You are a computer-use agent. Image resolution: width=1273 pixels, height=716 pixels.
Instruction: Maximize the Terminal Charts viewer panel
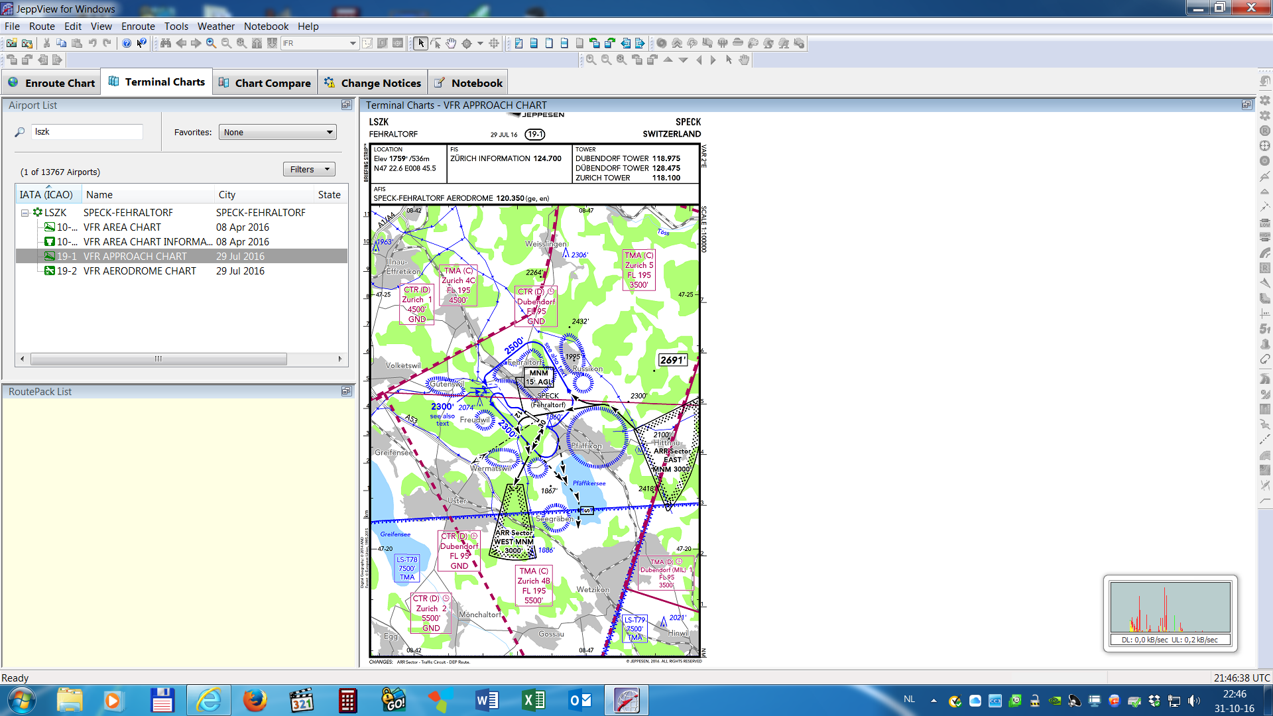tap(1246, 105)
